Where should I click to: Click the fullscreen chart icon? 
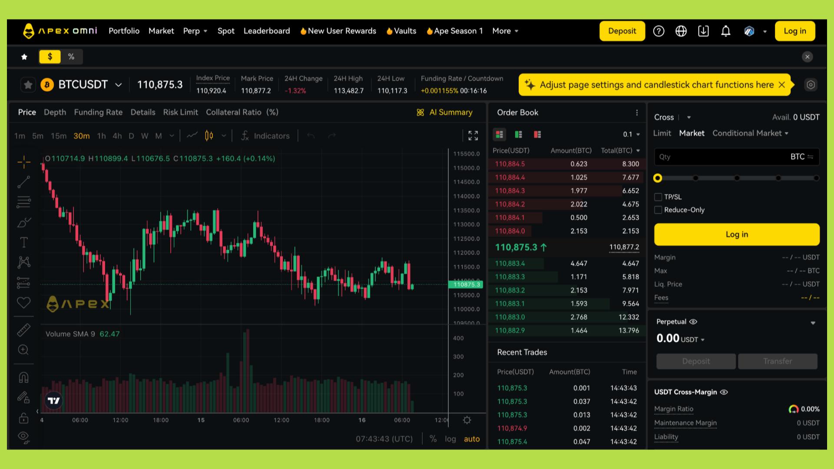[473, 135]
